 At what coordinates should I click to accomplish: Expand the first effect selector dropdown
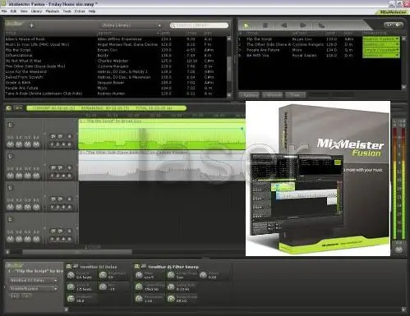click(x=34, y=281)
